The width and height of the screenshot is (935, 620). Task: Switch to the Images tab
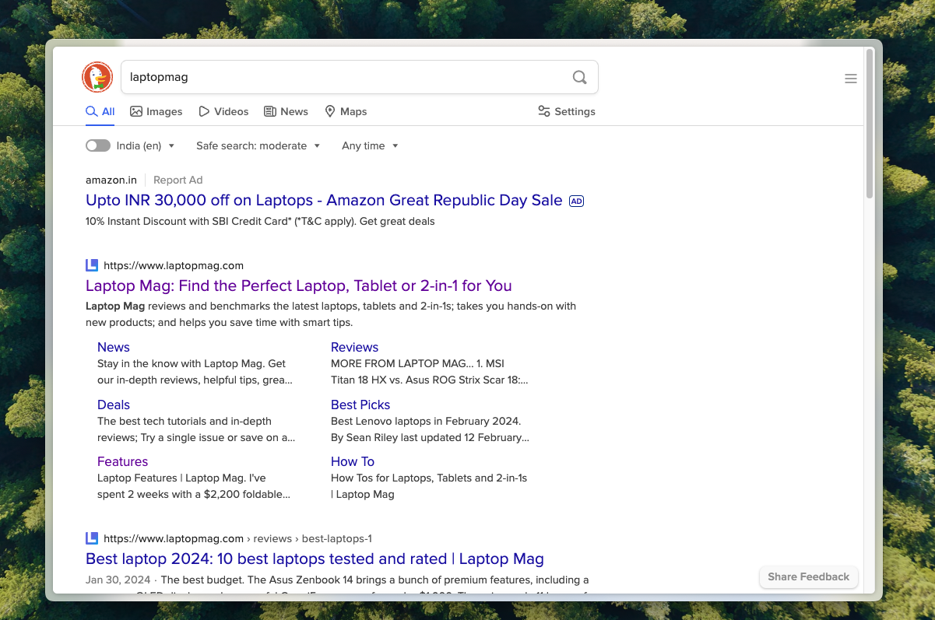pyautogui.click(x=156, y=111)
